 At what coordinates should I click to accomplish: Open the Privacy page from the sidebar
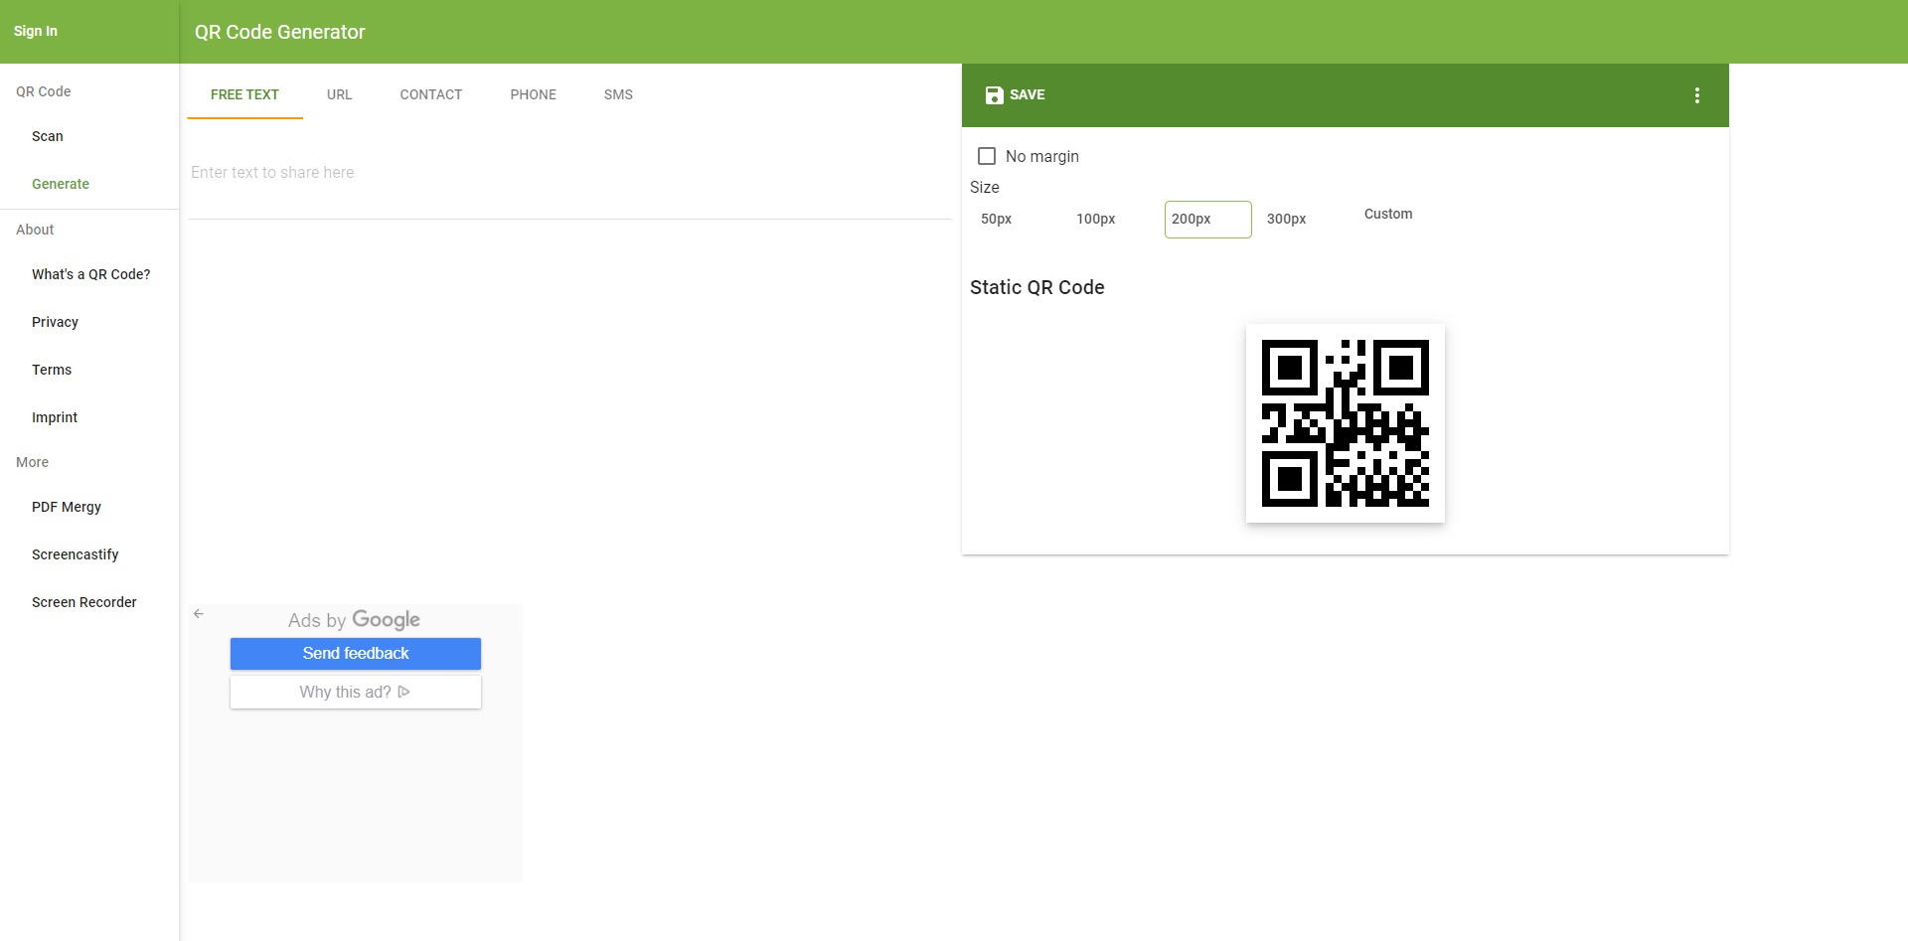point(55,322)
